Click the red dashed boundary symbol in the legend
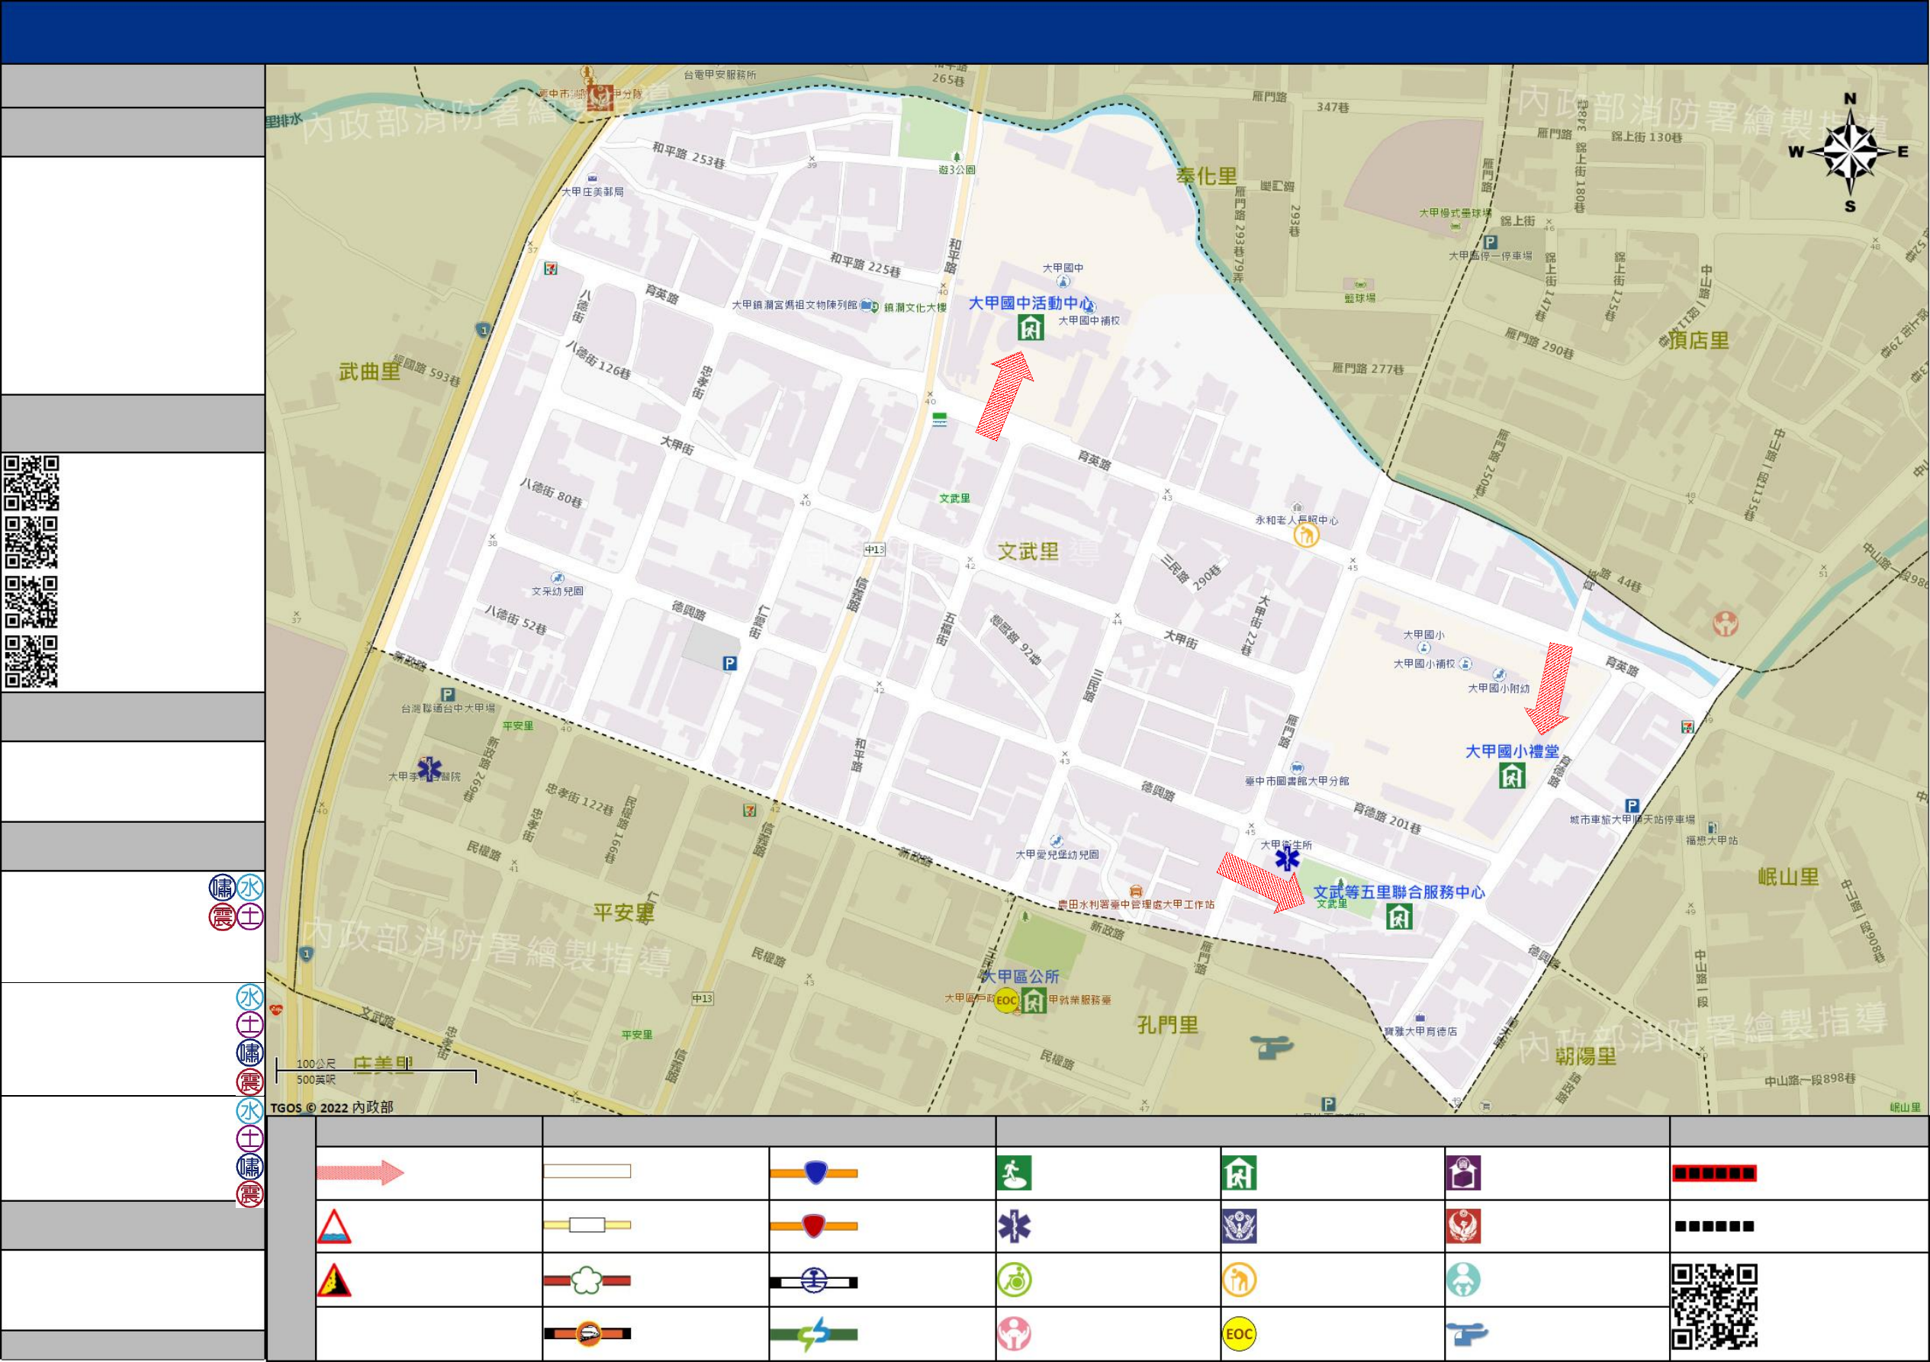The width and height of the screenshot is (1930, 1362). coord(1715,1174)
